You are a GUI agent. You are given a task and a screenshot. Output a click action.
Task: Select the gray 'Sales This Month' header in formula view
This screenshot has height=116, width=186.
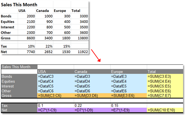point(19,67)
